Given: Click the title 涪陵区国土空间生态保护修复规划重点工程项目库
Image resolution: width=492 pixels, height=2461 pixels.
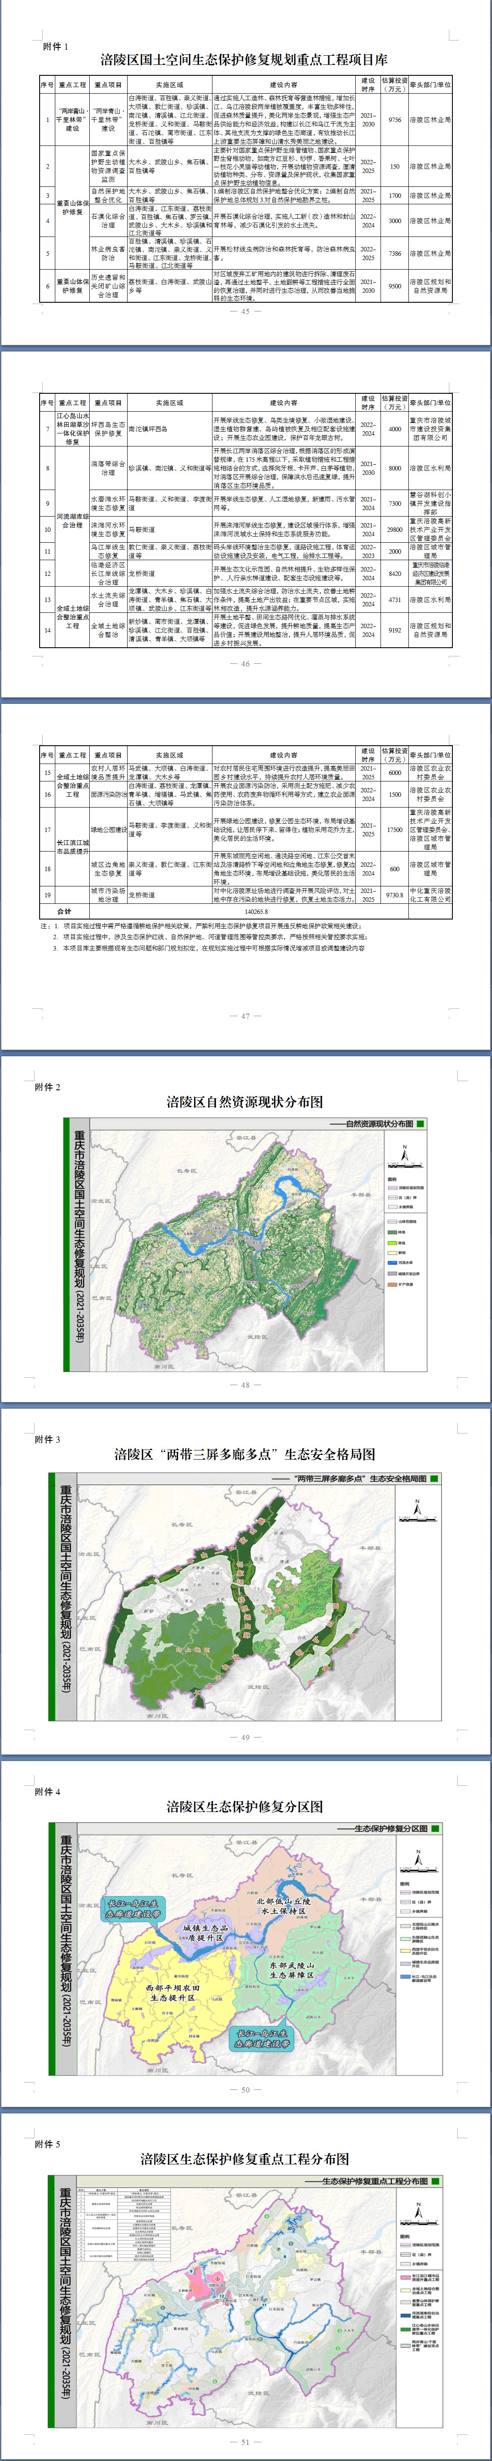Looking at the screenshot, I should pos(245,59).
